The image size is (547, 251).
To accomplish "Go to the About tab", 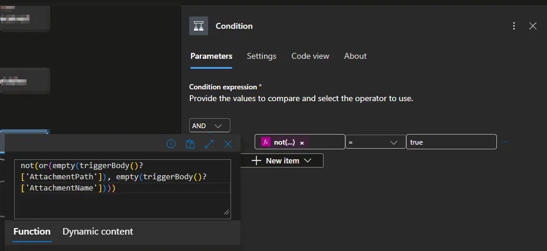I will tap(355, 56).
